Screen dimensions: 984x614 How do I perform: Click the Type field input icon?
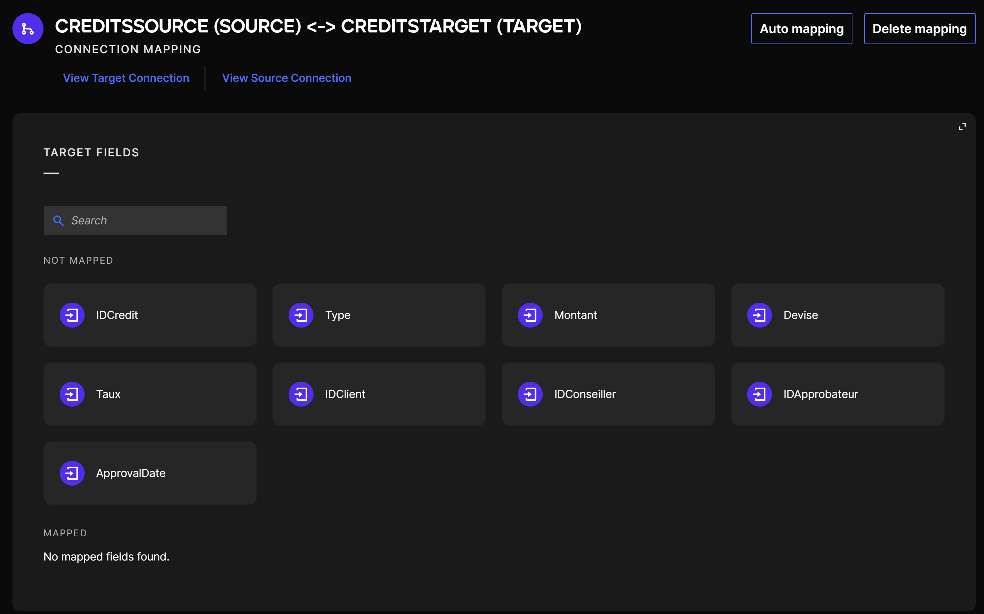301,315
